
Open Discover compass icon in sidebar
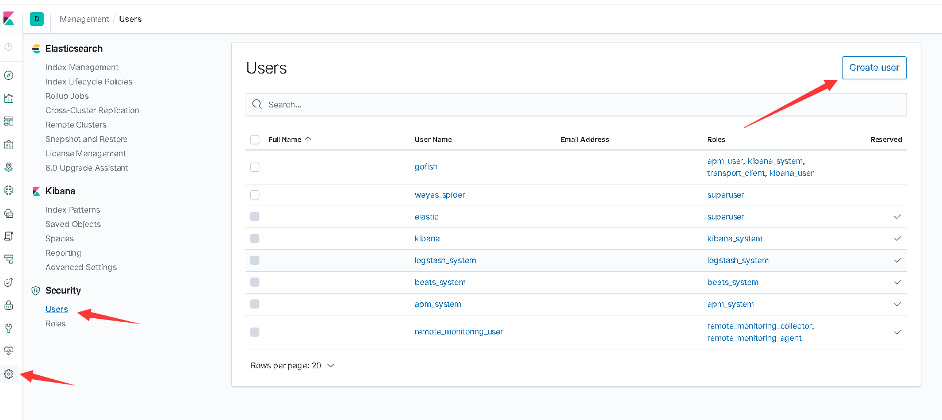(9, 75)
